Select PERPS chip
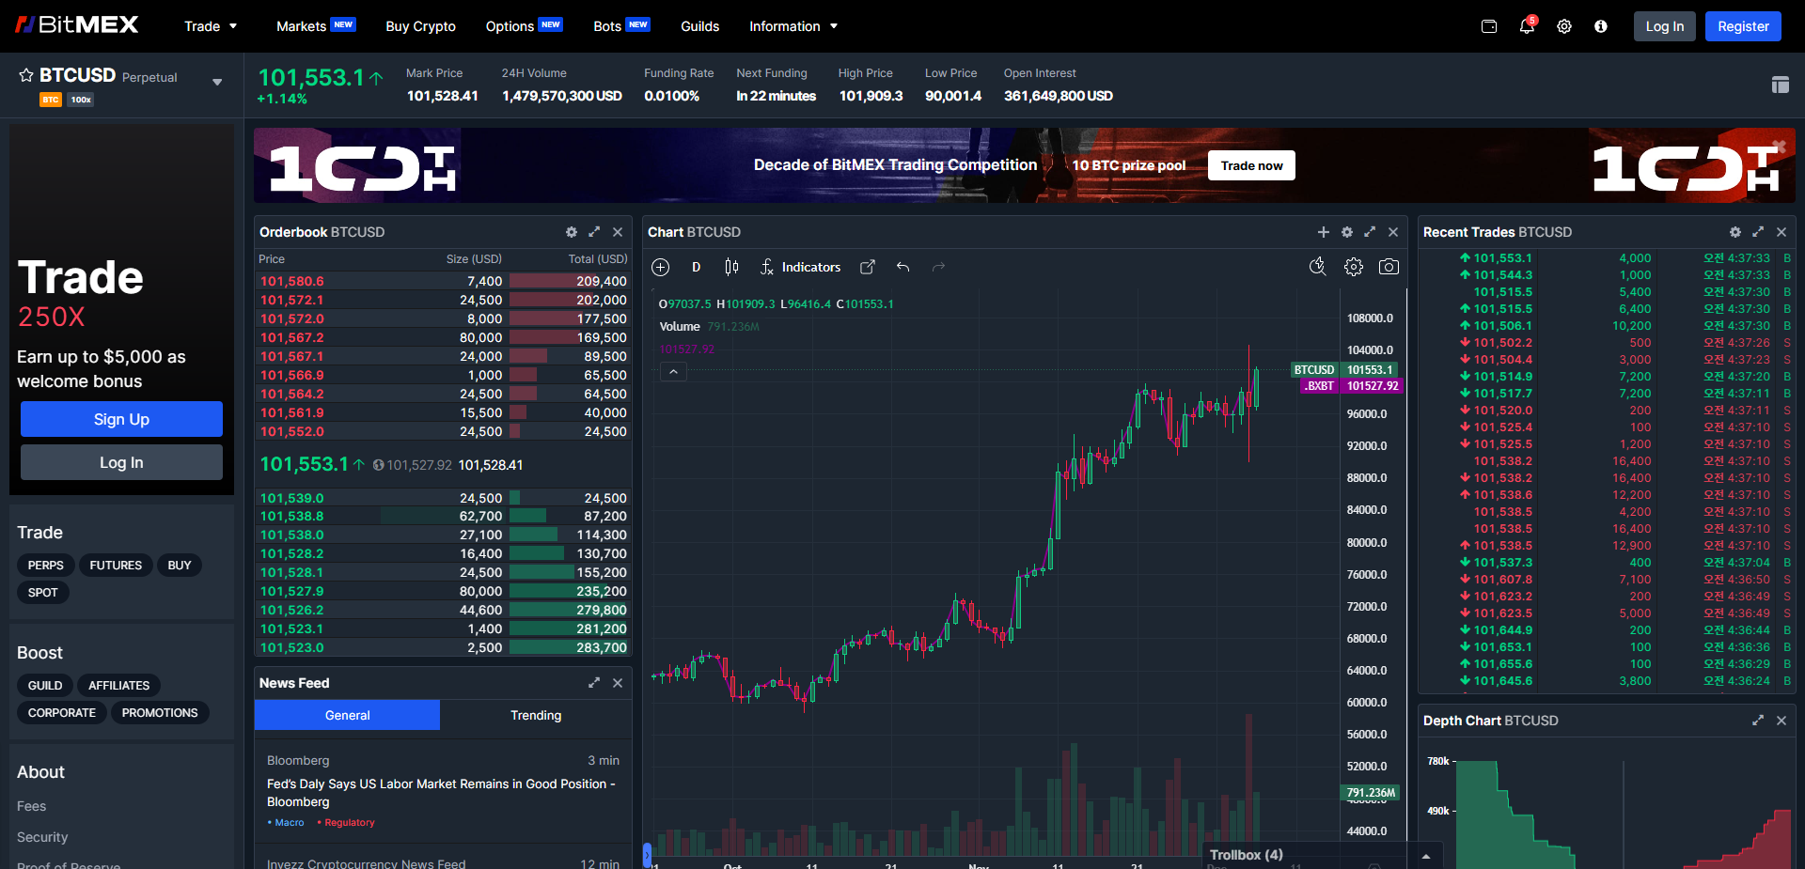Viewport: 1805px width, 869px height. [x=45, y=566]
